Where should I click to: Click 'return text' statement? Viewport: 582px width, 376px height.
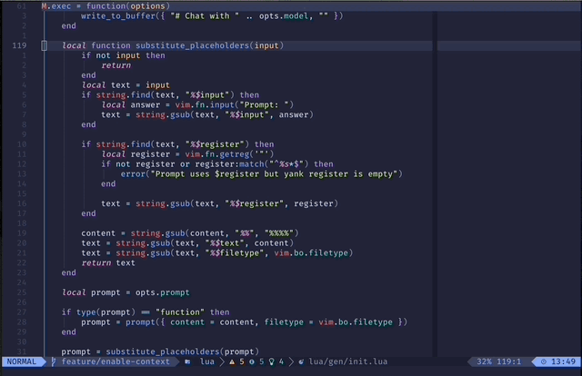tap(108, 262)
